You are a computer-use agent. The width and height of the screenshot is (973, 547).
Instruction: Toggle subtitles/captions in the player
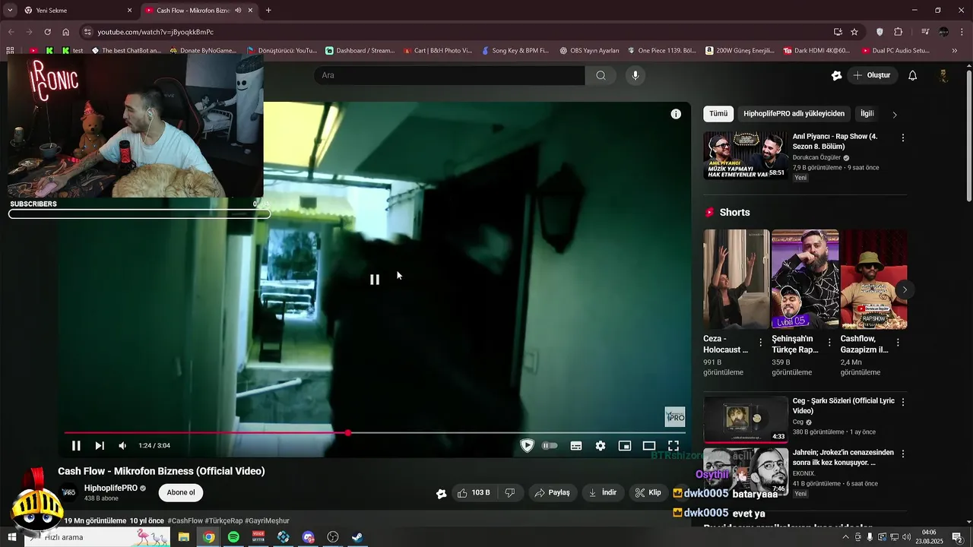click(576, 446)
